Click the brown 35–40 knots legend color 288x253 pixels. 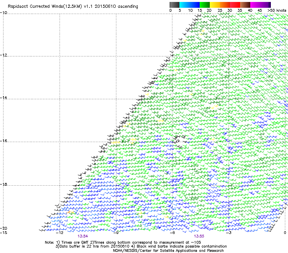coord(245,5)
